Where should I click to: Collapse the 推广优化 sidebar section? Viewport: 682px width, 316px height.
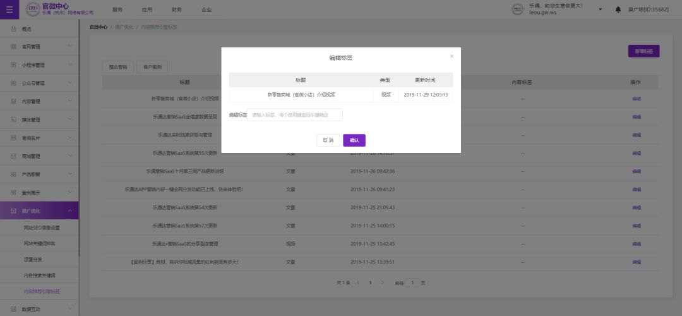(70, 210)
